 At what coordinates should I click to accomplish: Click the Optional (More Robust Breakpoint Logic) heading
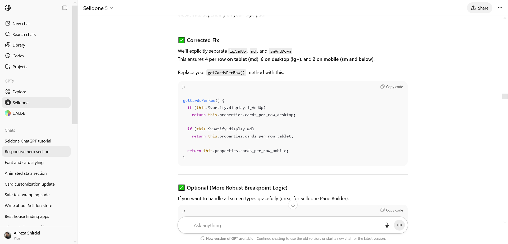tap(237, 188)
